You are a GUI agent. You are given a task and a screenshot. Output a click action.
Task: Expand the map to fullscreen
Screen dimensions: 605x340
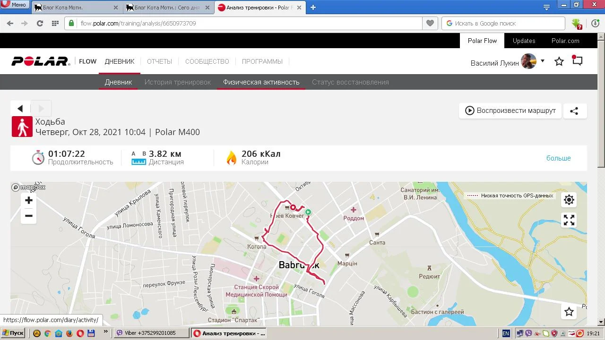(569, 220)
